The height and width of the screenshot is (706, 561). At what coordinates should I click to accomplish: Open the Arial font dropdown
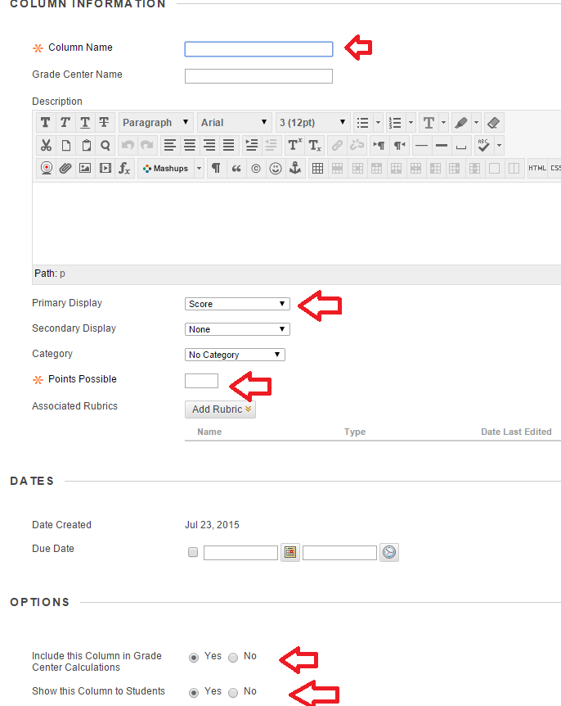[234, 123]
